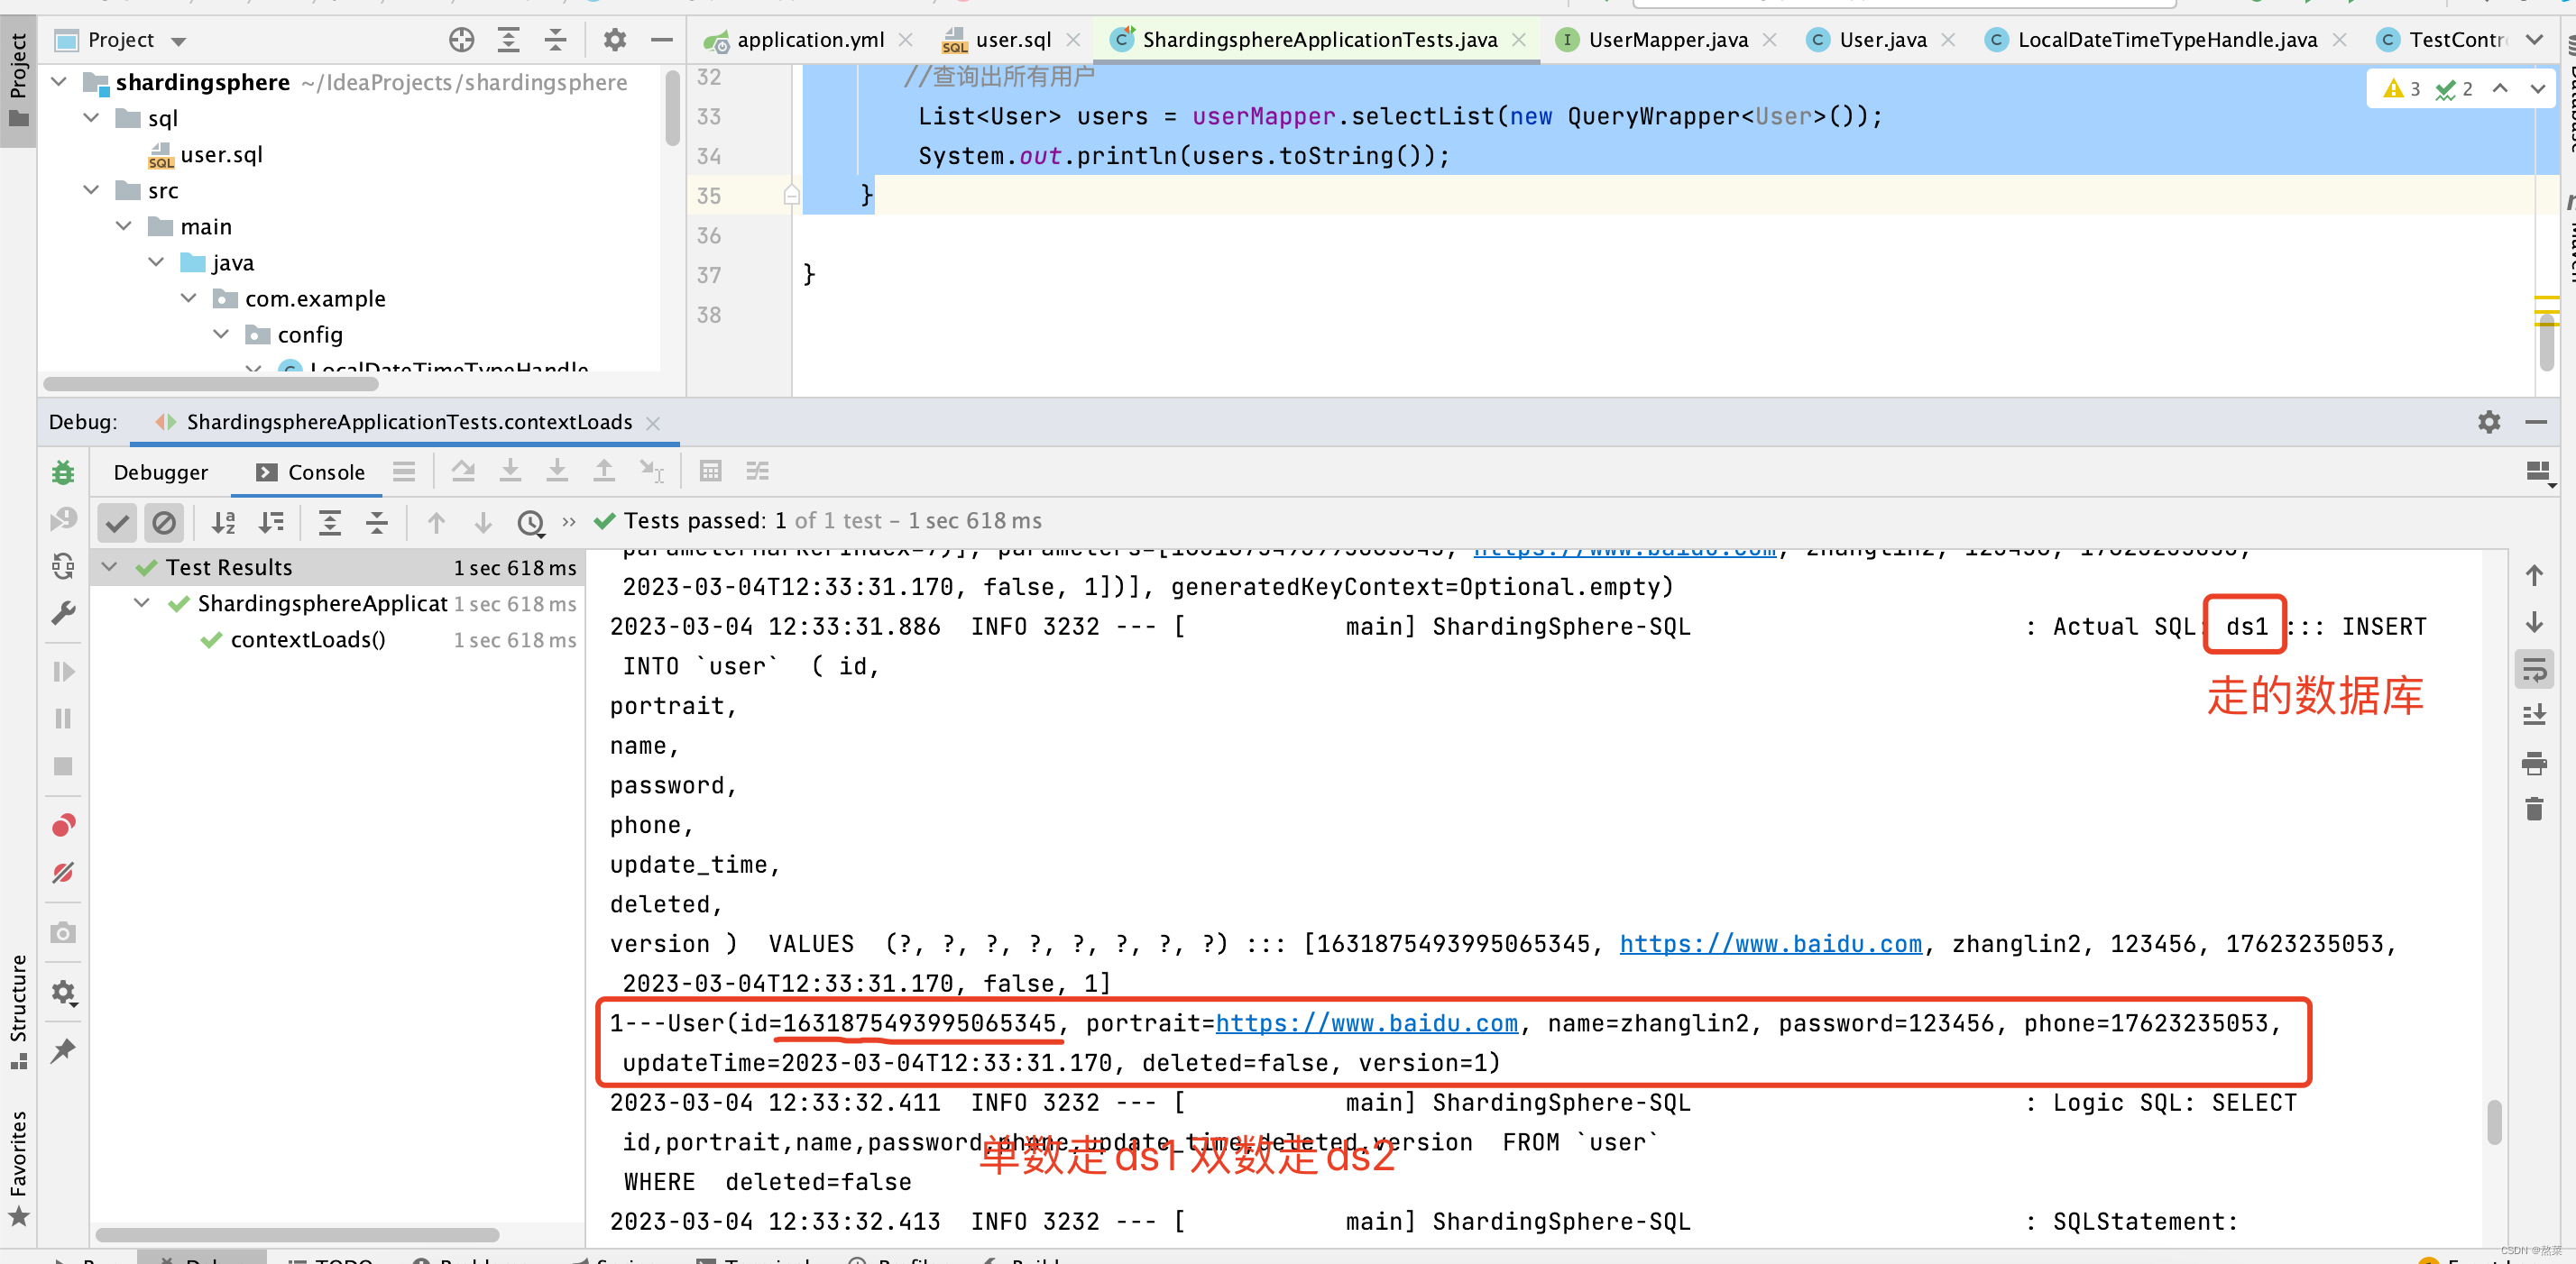This screenshot has width=2576, height=1264.
Task: Toggle soft-wrap in console
Action: click(2534, 668)
